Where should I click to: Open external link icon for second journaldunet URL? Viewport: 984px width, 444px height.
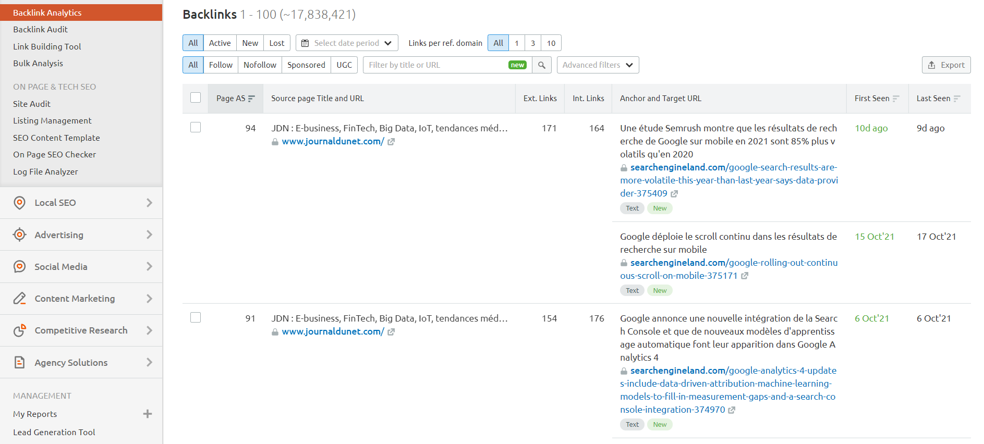tap(391, 332)
